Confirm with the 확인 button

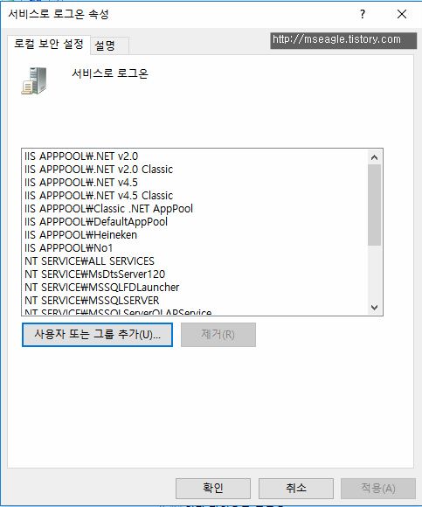[213, 489]
